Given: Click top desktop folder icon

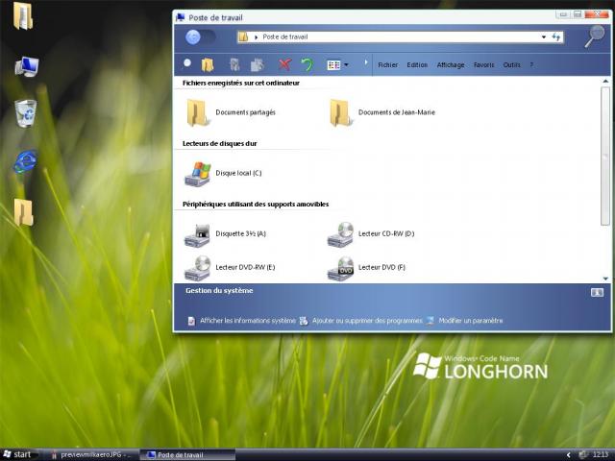Looking at the screenshot, I should click(23, 15).
